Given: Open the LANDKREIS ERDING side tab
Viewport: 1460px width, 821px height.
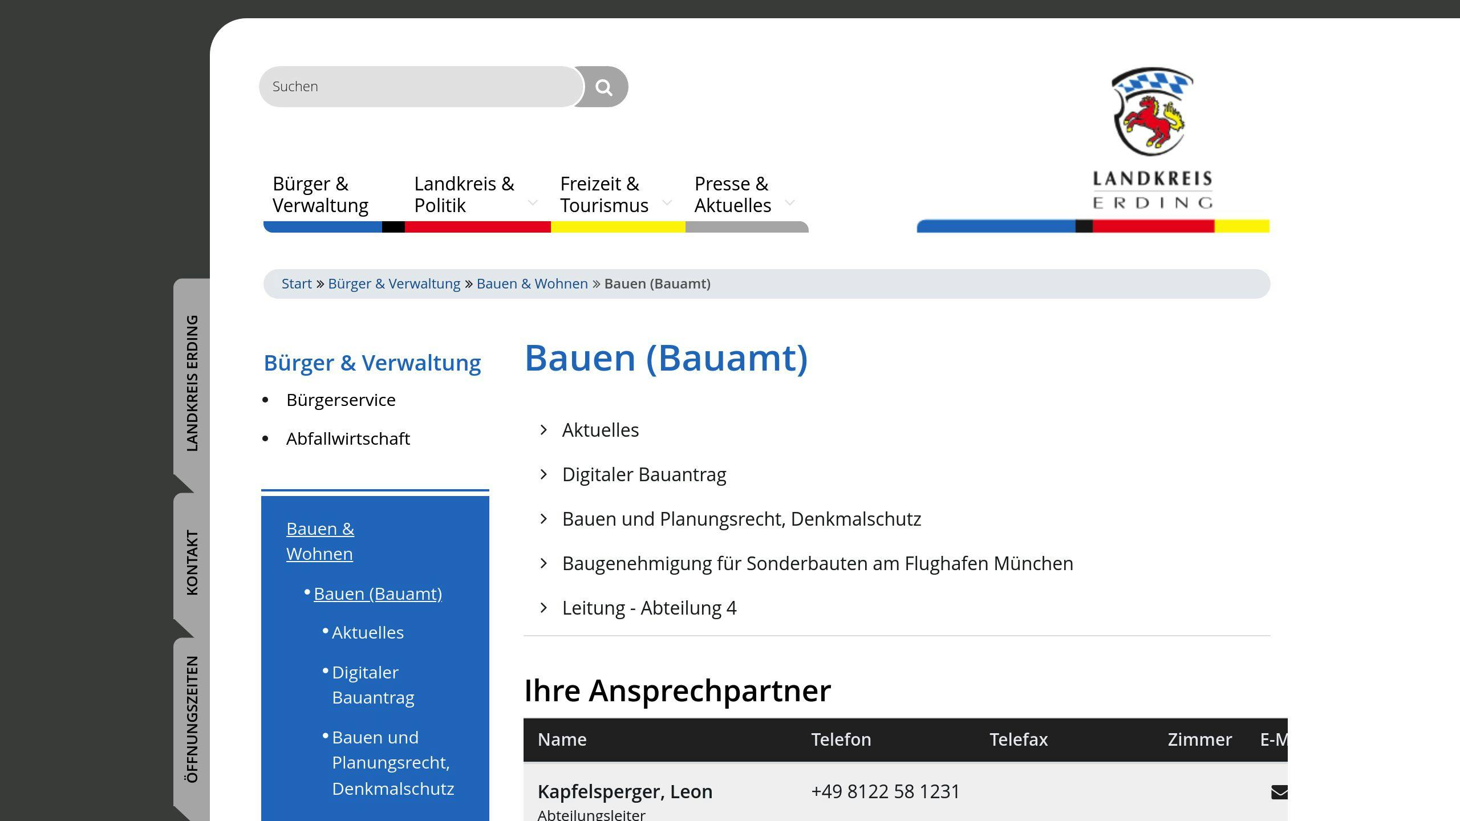Looking at the screenshot, I should 193,379.
